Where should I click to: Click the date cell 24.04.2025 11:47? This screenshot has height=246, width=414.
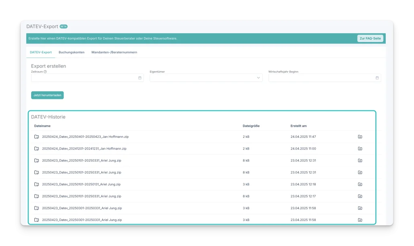[x=303, y=137]
